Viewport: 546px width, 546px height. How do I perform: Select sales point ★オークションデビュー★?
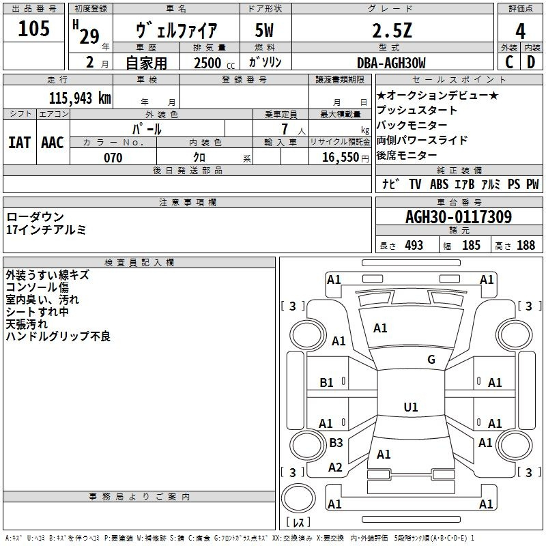(x=437, y=95)
